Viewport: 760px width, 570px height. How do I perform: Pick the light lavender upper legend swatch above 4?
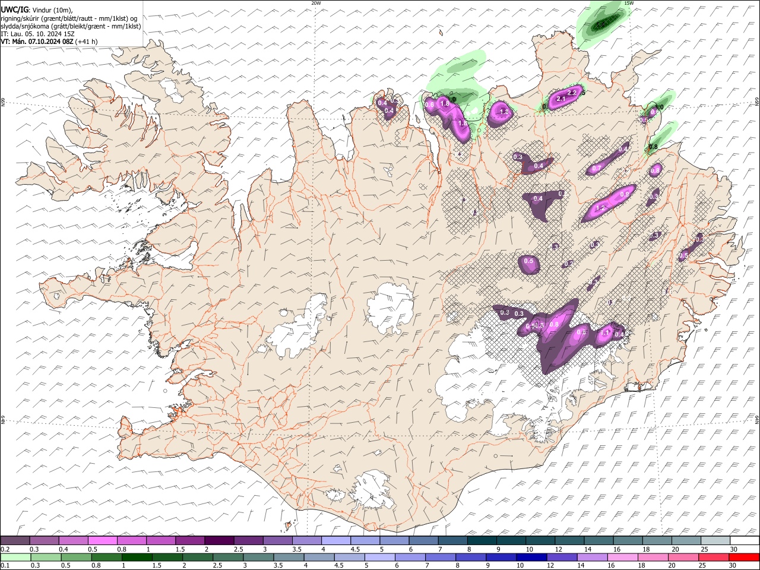[336, 540]
